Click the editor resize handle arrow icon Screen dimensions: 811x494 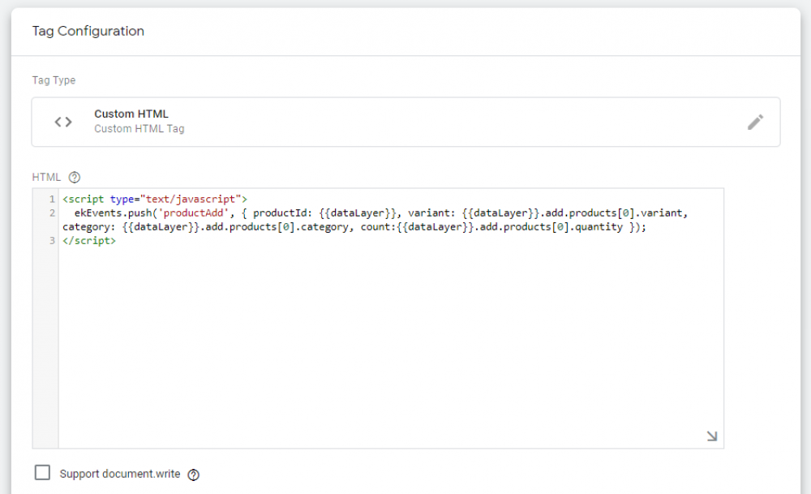(712, 436)
